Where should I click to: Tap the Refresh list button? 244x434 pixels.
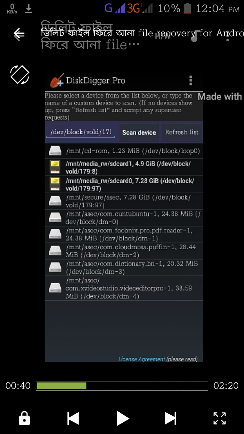182,132
